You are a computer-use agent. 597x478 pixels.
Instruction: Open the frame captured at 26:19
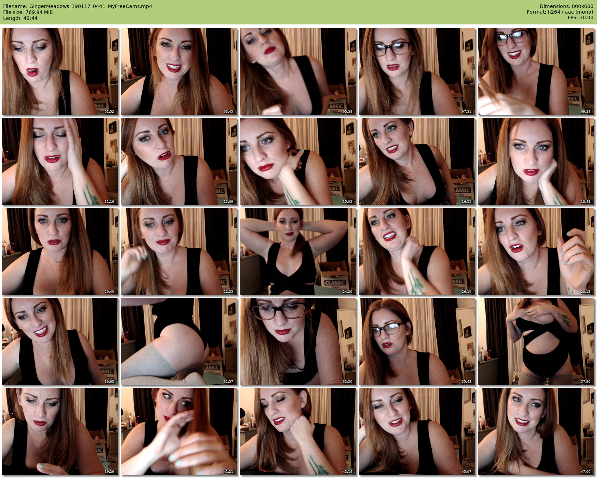417,252
